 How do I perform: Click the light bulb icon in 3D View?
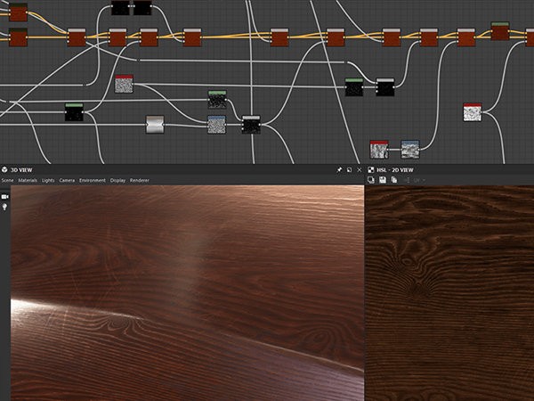click(4, 207)
